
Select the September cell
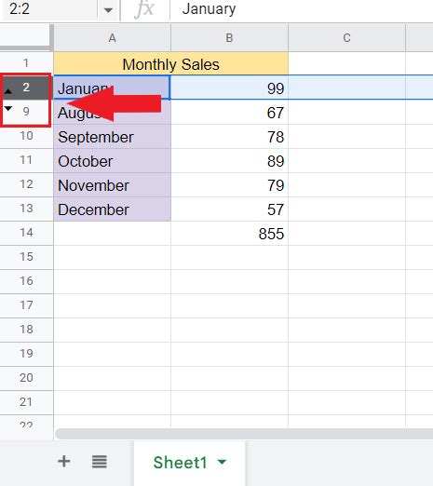point(112,137)
